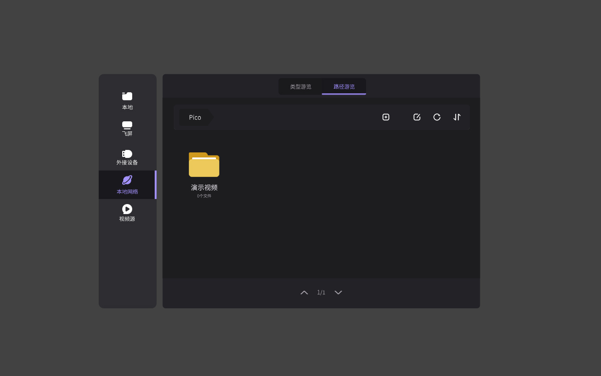Go to previous page with up chevron
Screen dimensions: 601x376
pyautogui.click(x=304, y=292)
